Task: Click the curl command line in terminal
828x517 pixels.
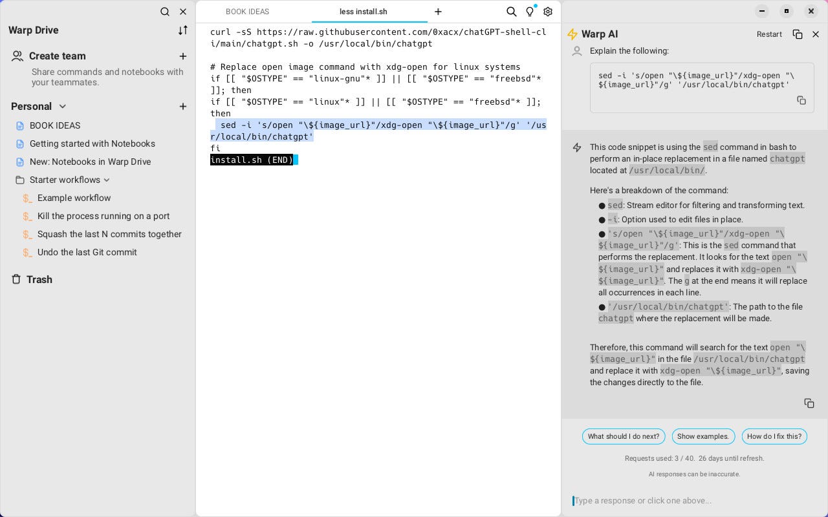Action: (x=378, y=37)
